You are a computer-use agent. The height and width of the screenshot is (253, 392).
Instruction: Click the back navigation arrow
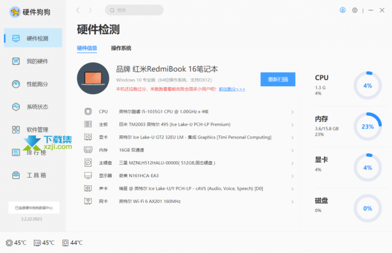click(78, 10)
